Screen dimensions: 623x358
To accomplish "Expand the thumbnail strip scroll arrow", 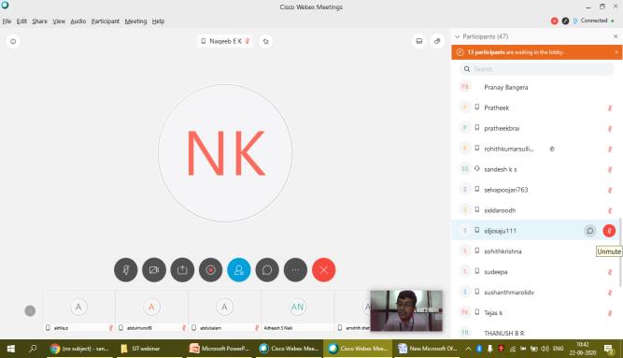I will click(x=30, y=310).
